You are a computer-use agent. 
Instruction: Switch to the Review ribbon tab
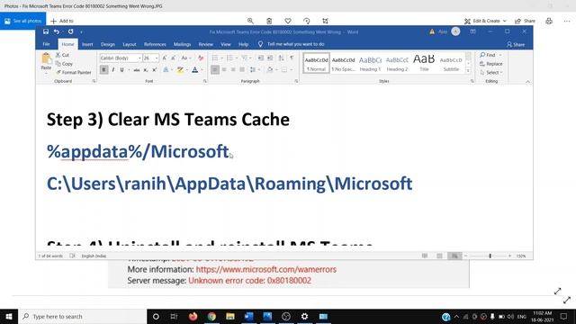206,44
